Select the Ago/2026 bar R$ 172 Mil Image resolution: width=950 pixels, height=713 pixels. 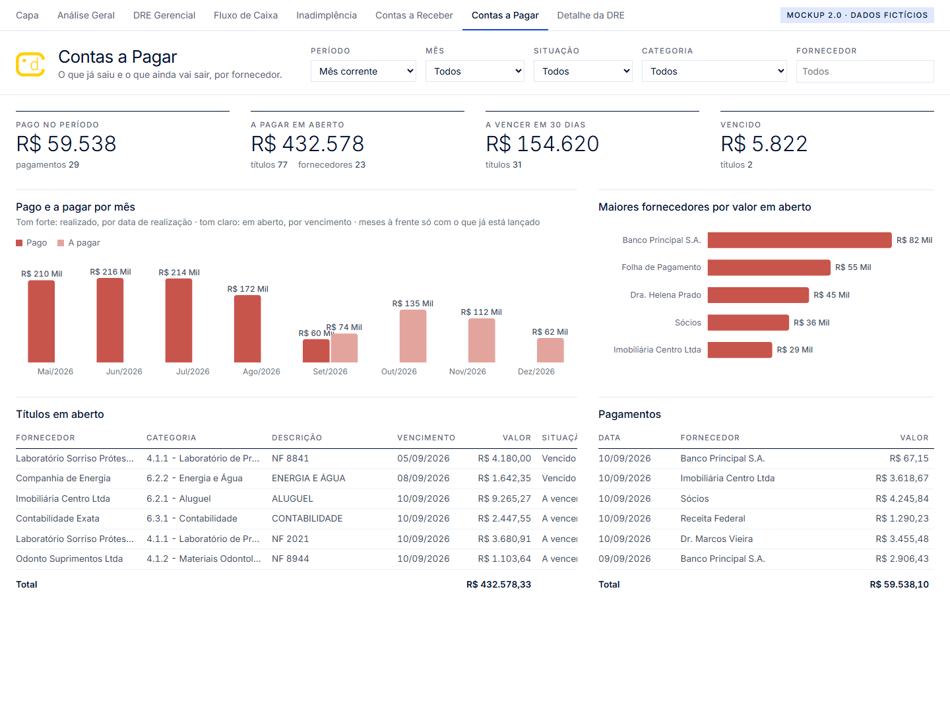247,329
